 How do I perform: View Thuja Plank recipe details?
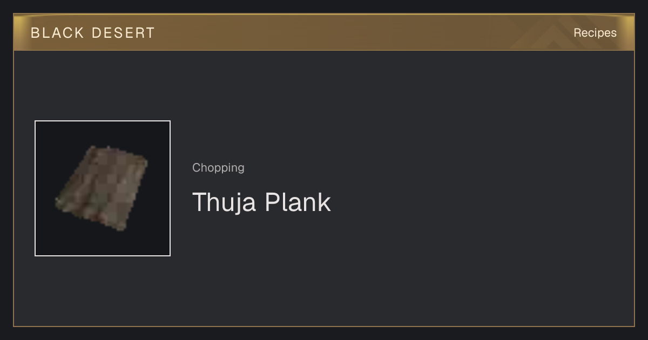(261, 202)
